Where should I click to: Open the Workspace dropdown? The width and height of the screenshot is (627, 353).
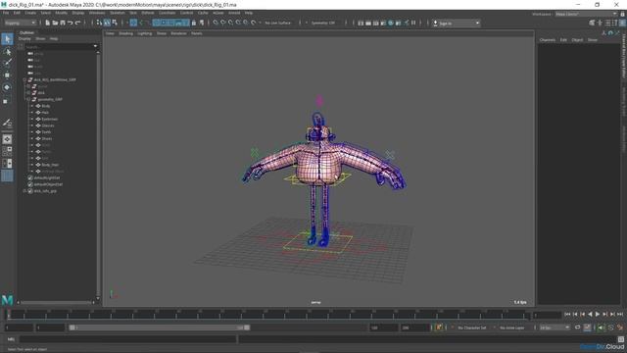586,14
